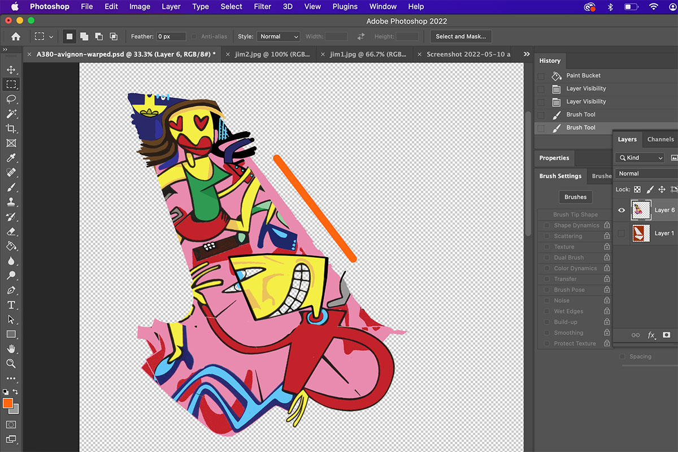The height and width of the screenshot is (452, 678).
Task: Open the Style dropdown set to Normal
Action: point(279,37)
